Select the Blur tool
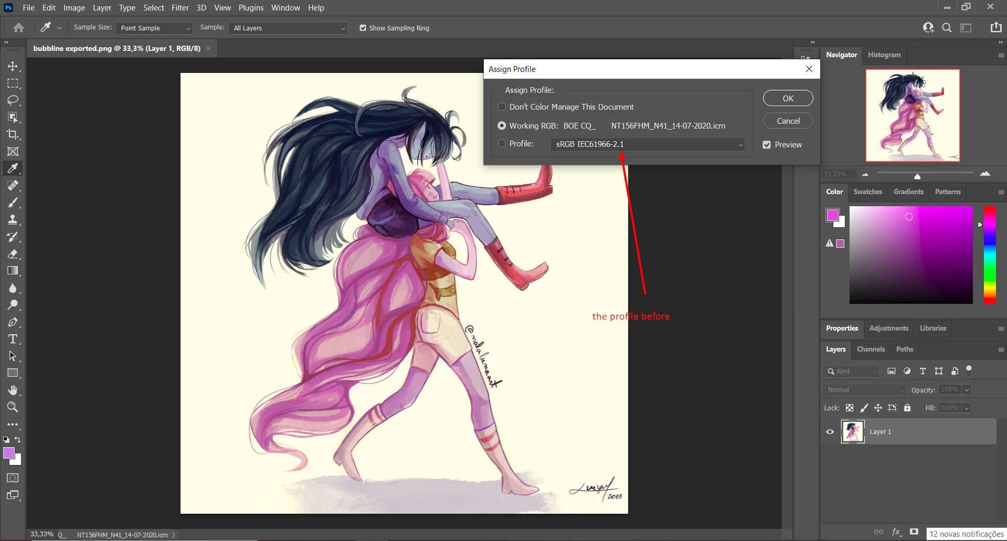 13,288
